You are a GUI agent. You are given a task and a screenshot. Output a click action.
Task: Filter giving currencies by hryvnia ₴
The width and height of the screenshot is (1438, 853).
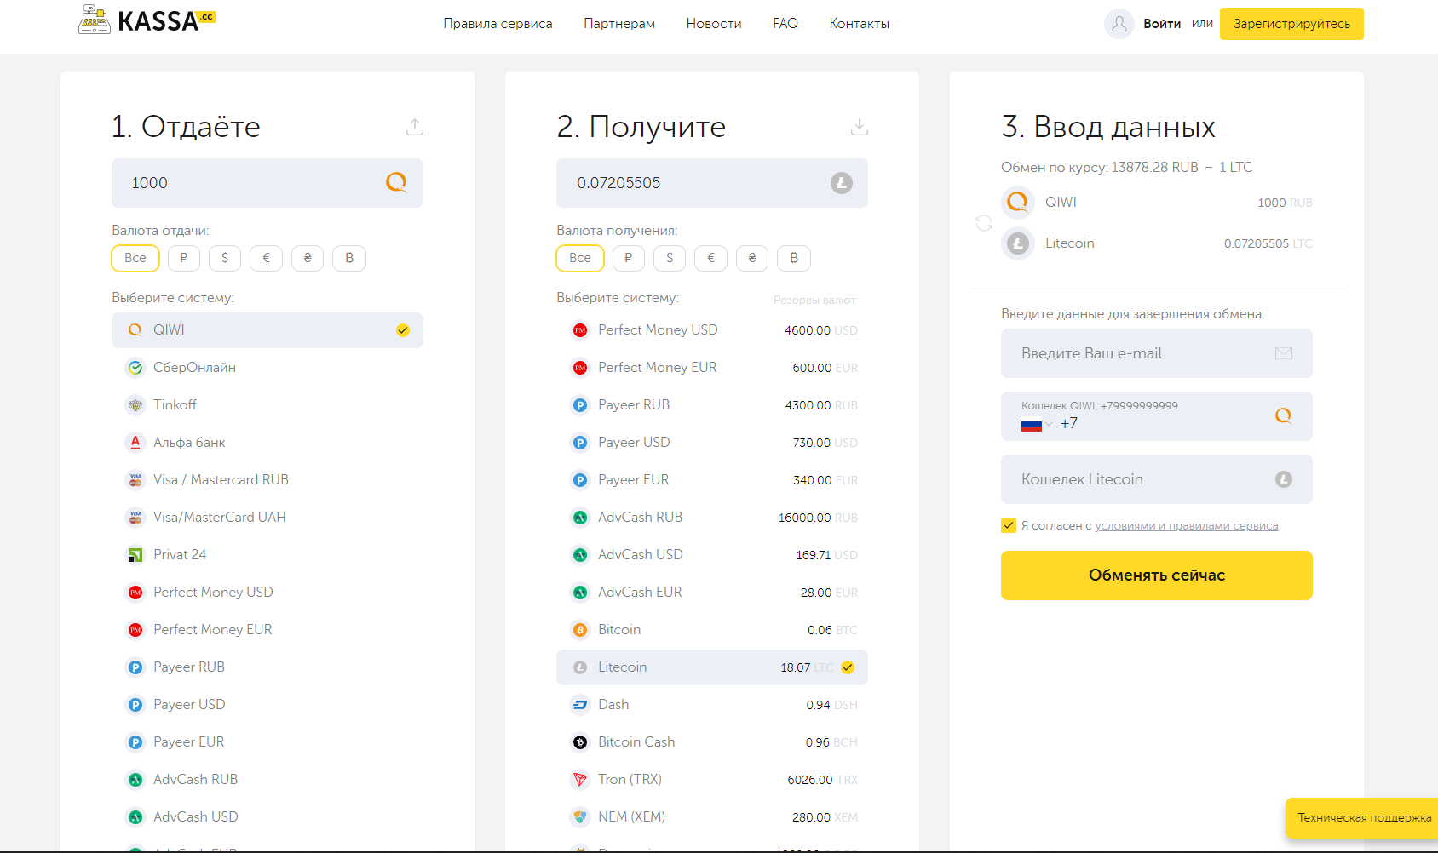coord(308,258)
